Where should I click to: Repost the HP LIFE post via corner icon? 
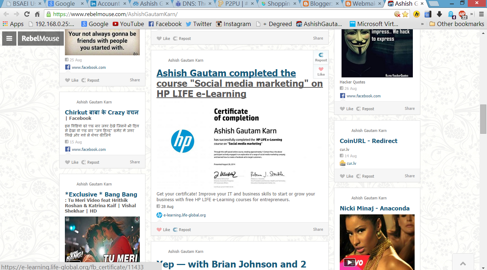point(321,57)
